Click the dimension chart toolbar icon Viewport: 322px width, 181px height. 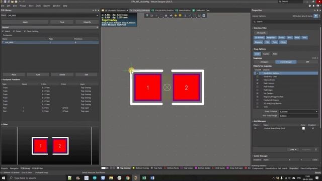199,16
